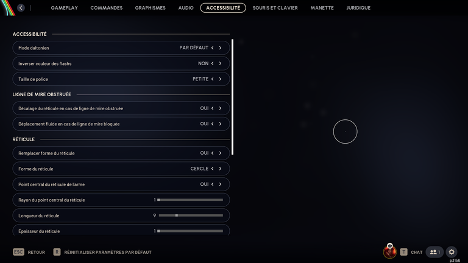This screenshot has width=468, height=263.
Task: Click the settings list scrollbar
Action: tap(232, 97)
